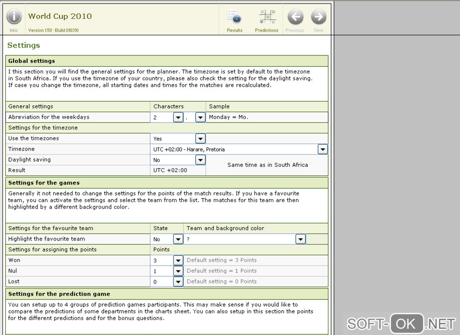This screenshot has height=335, width=460.
Task: Click Default setting = 1 Points text
Action: (221, 271)
